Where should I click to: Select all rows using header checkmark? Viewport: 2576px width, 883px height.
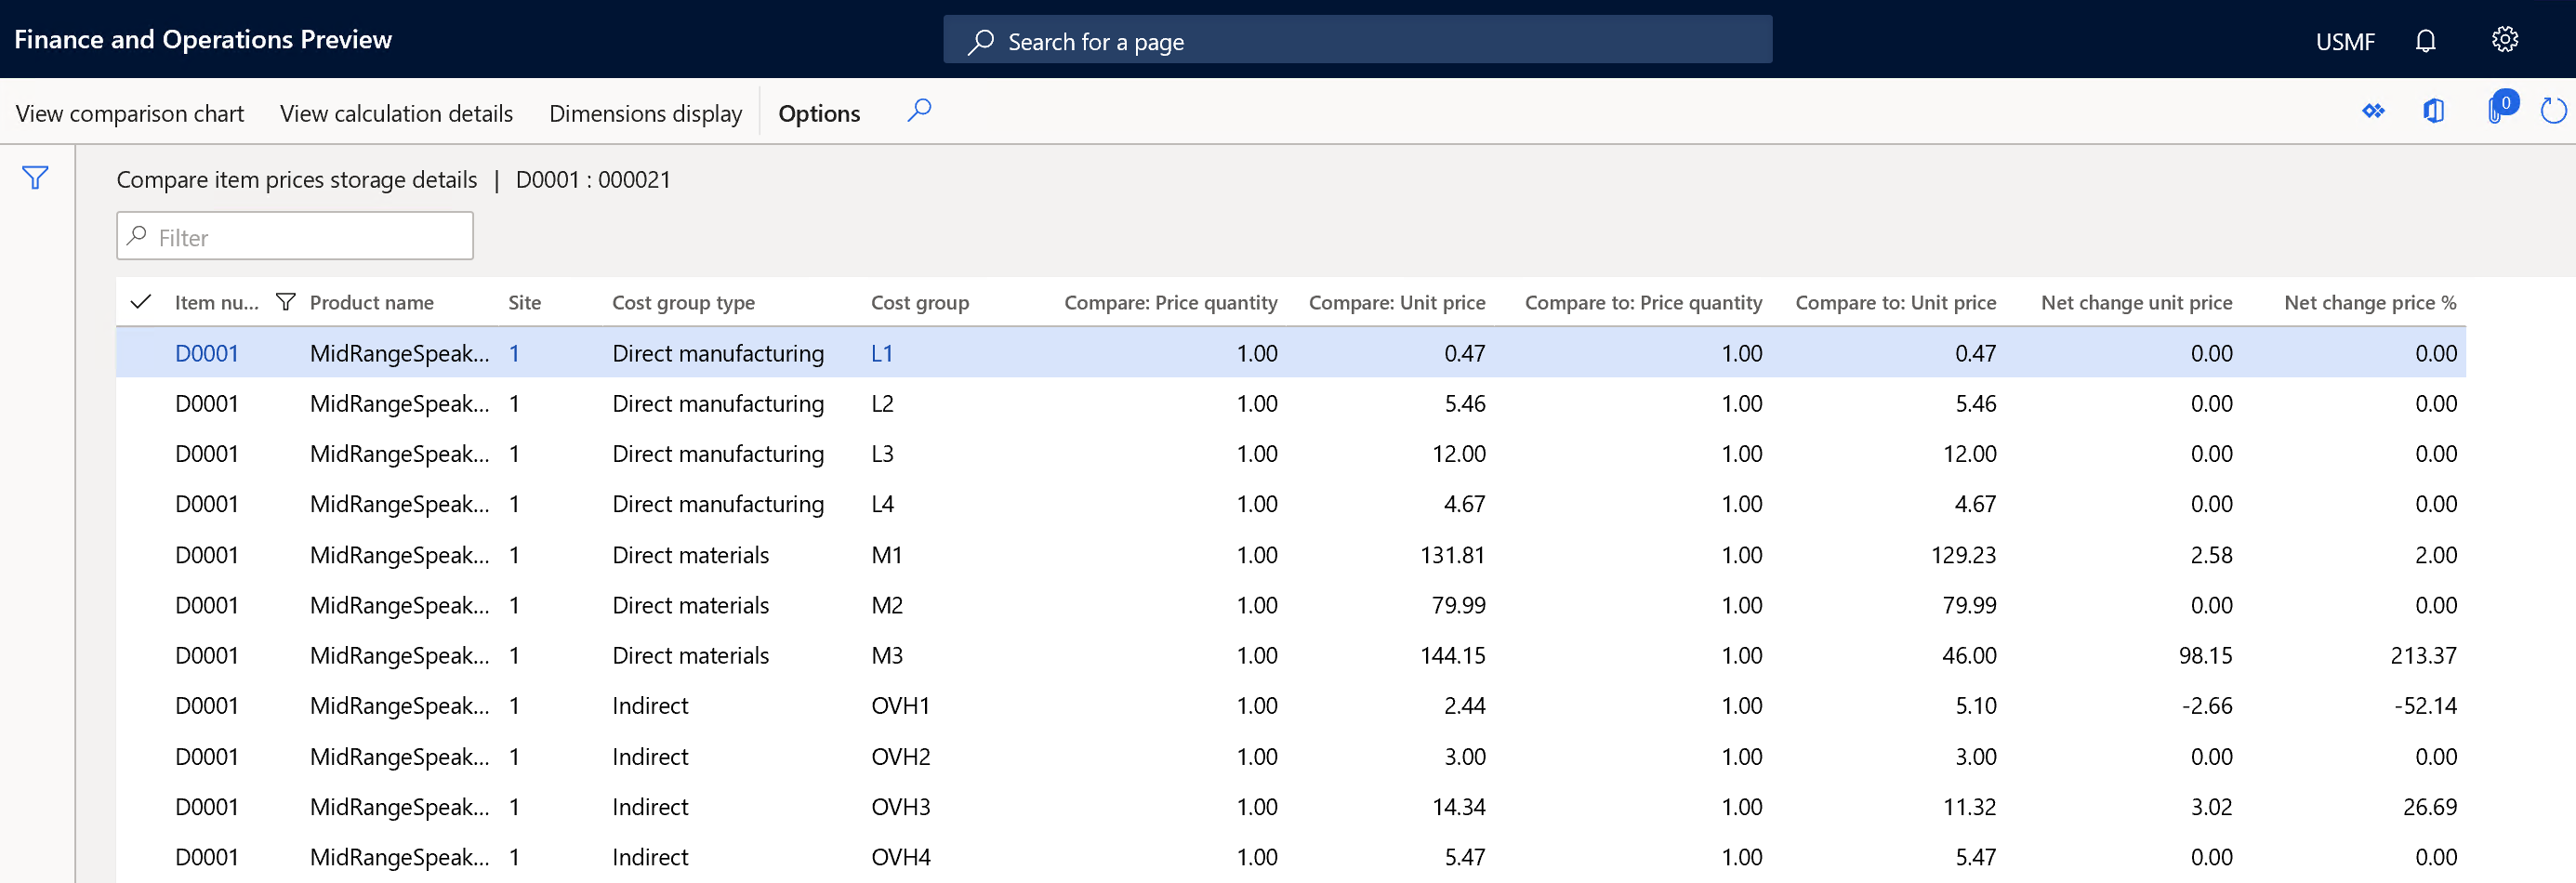pyautogui.click(x=141, y=302)
